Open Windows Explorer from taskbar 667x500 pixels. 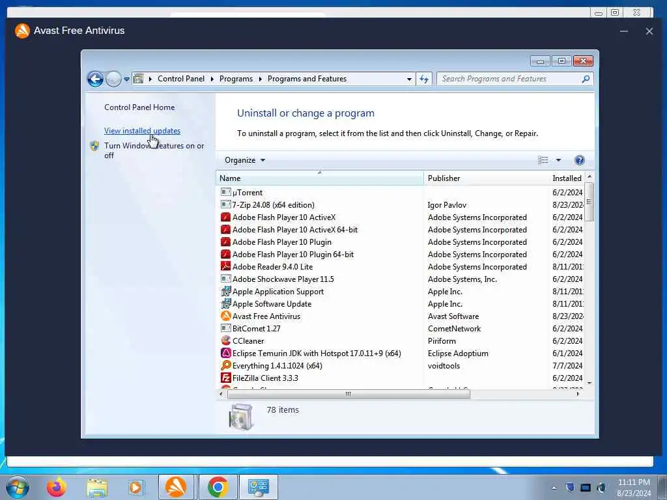pos(97,488)
